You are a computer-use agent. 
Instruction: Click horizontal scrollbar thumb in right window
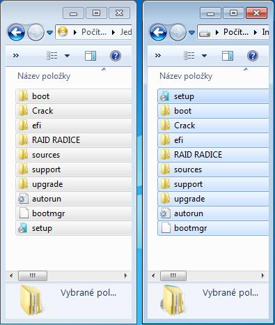coord(173,275)
